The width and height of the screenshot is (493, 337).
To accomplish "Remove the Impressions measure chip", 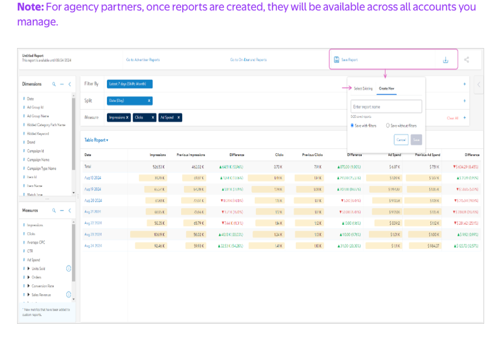I will 127,117.
